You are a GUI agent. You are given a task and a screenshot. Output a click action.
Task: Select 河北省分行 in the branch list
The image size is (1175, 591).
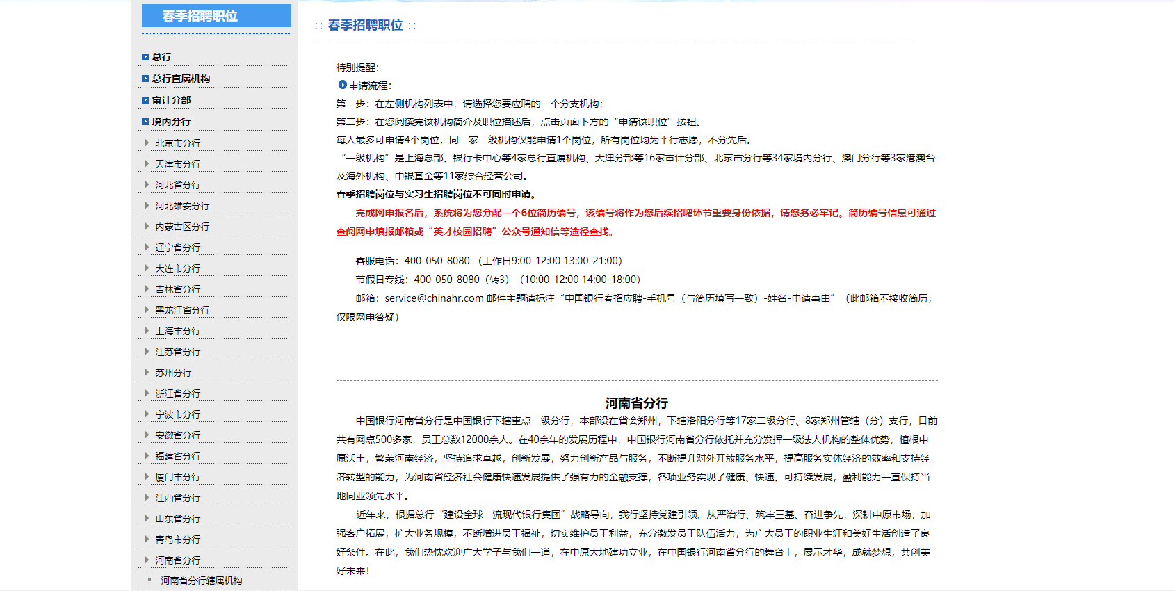pyautogui.click(x=177, y=185)
